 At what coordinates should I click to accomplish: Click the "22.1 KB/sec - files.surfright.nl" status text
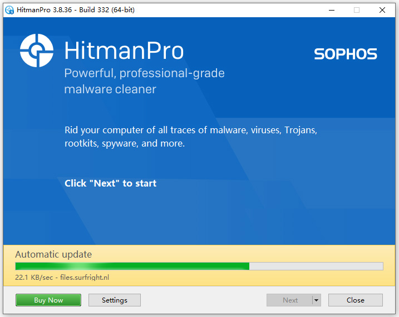62,278
